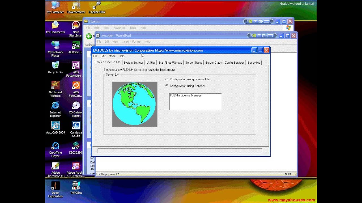Click the green Back arrow in flexlm window

(x=89, y=36)
